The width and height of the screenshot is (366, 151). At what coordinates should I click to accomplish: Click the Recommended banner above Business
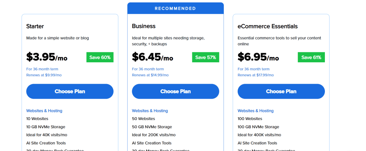pos(175,8)
